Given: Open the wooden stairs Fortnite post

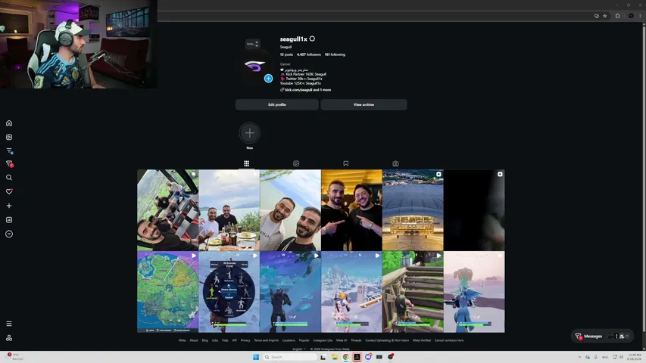Looking at the screenshot, I should click(413, 292).
